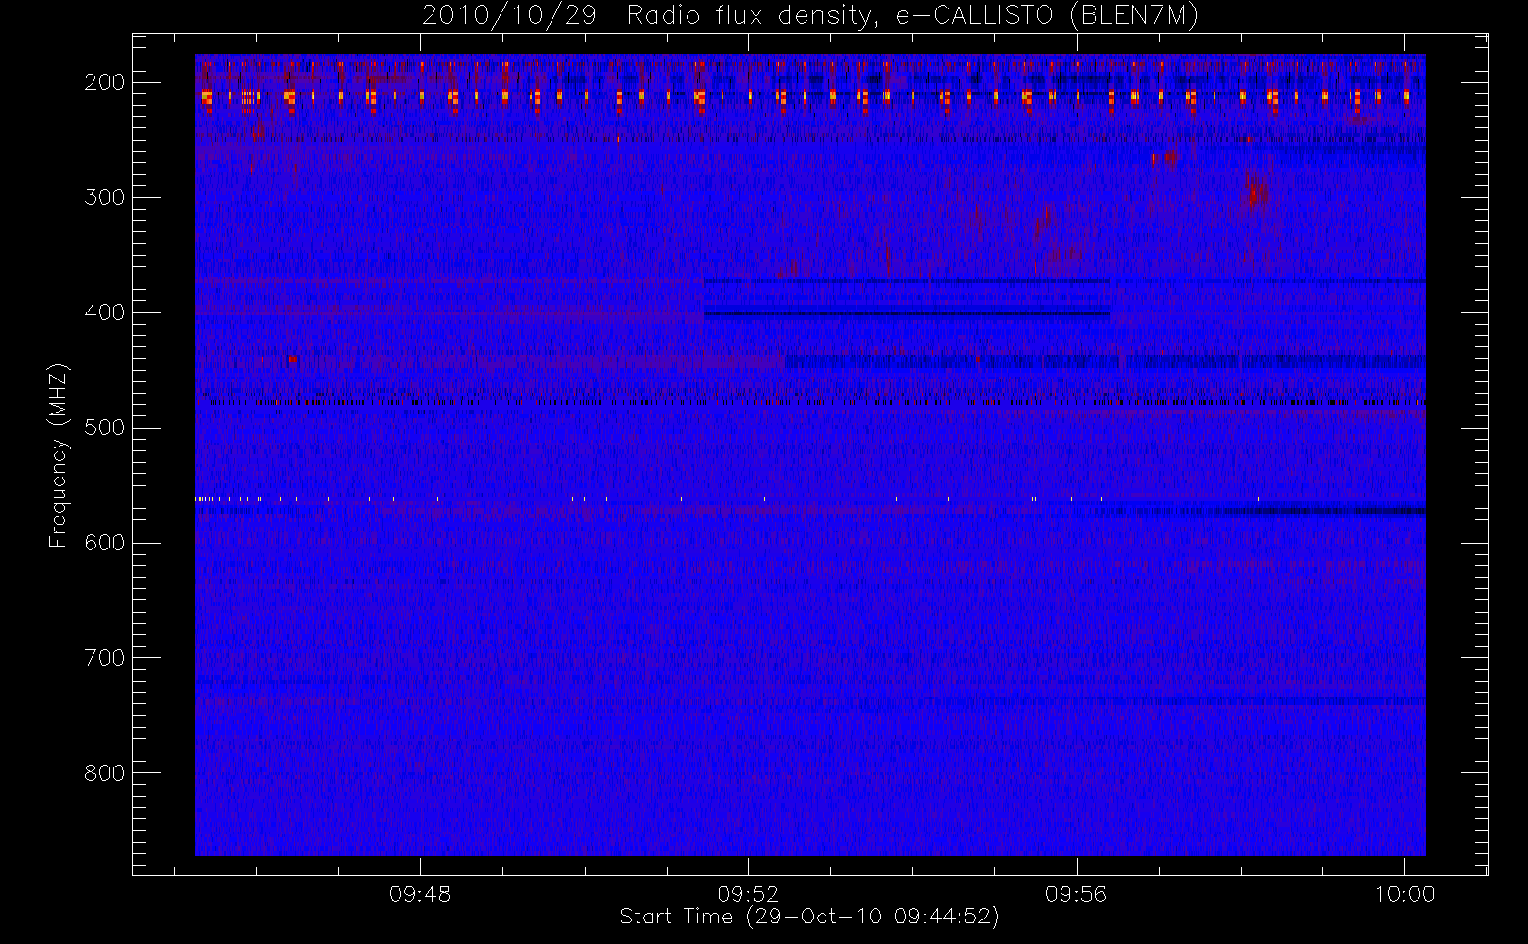Click the 'Start Time (29-Oct-10 09:44:52)' label
The width and height of the screenshot is (1528, 944).
pos(809,917)
